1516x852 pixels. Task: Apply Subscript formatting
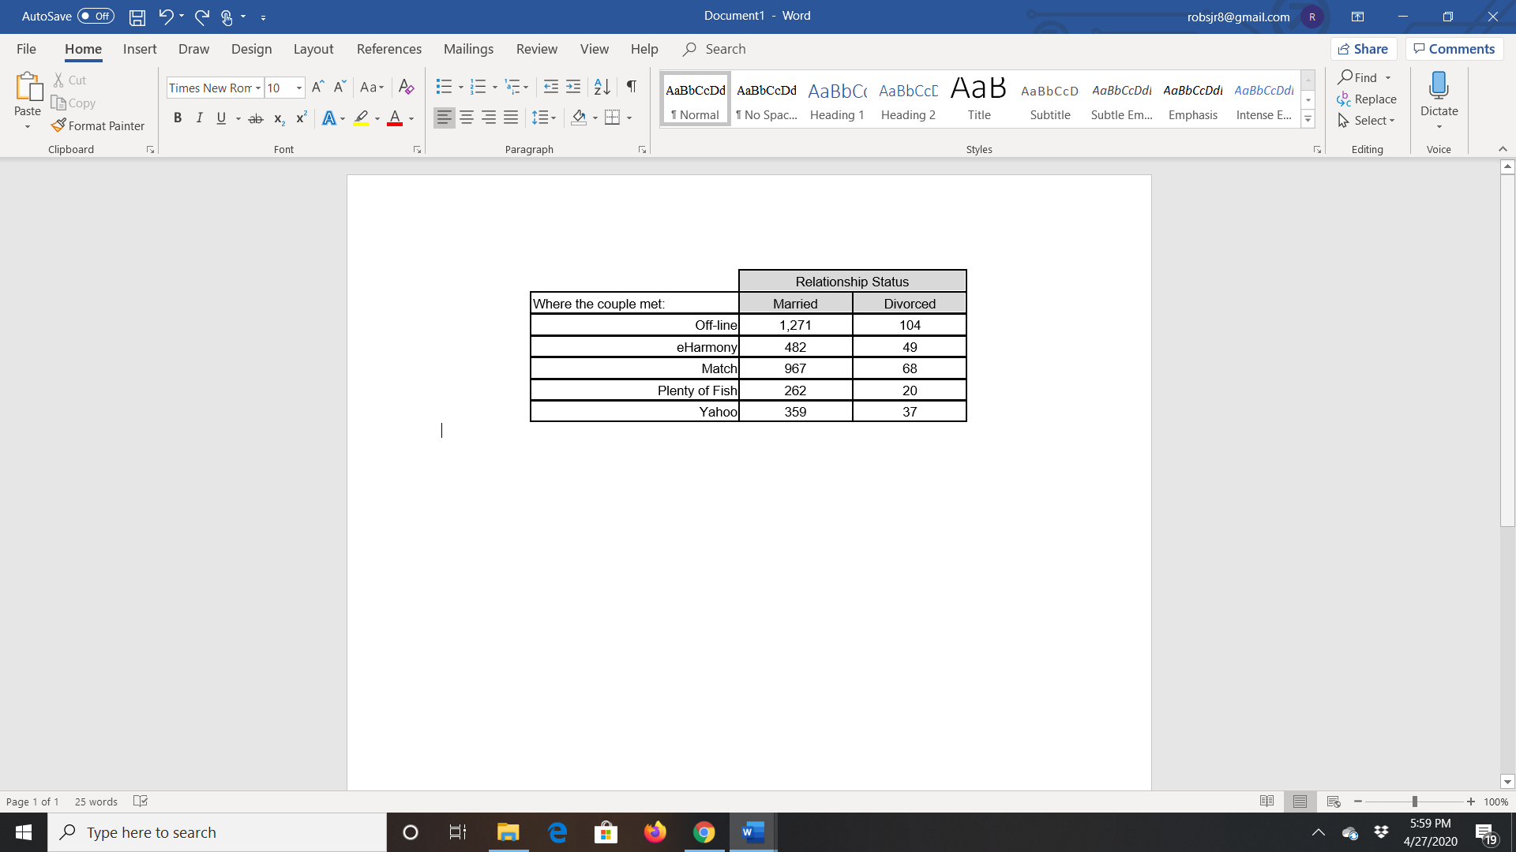tap(278, 118)
